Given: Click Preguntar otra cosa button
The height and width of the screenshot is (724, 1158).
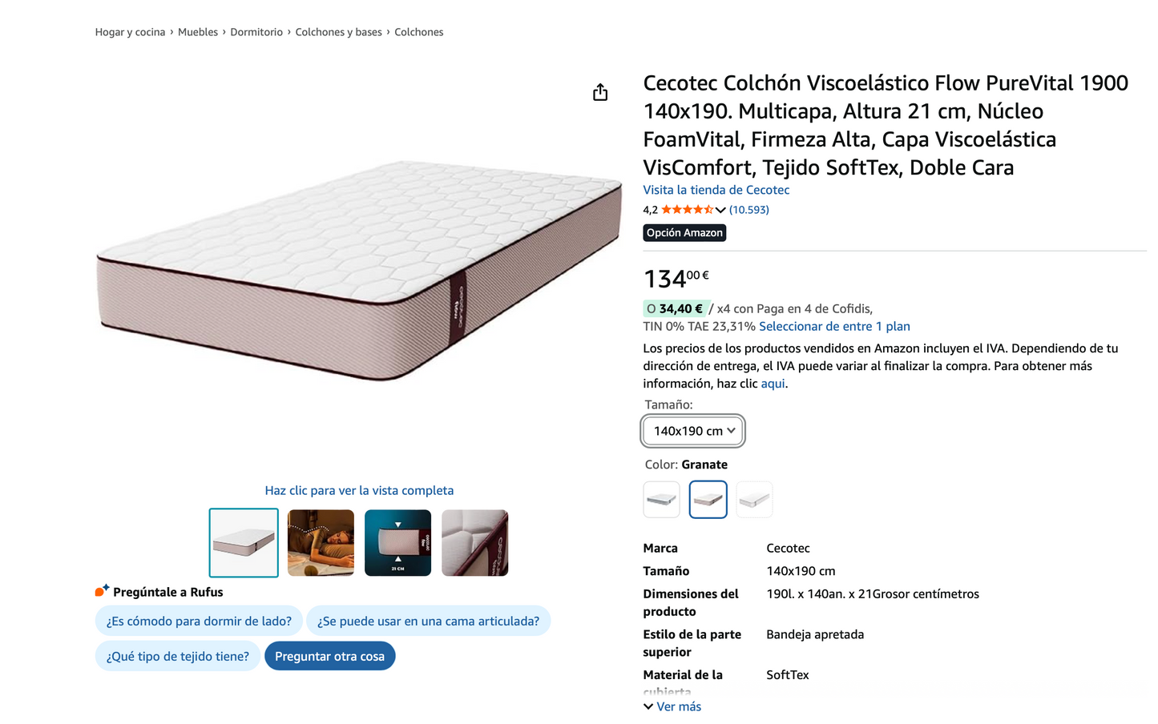Looking at the screenshot, I should point(329,656).
